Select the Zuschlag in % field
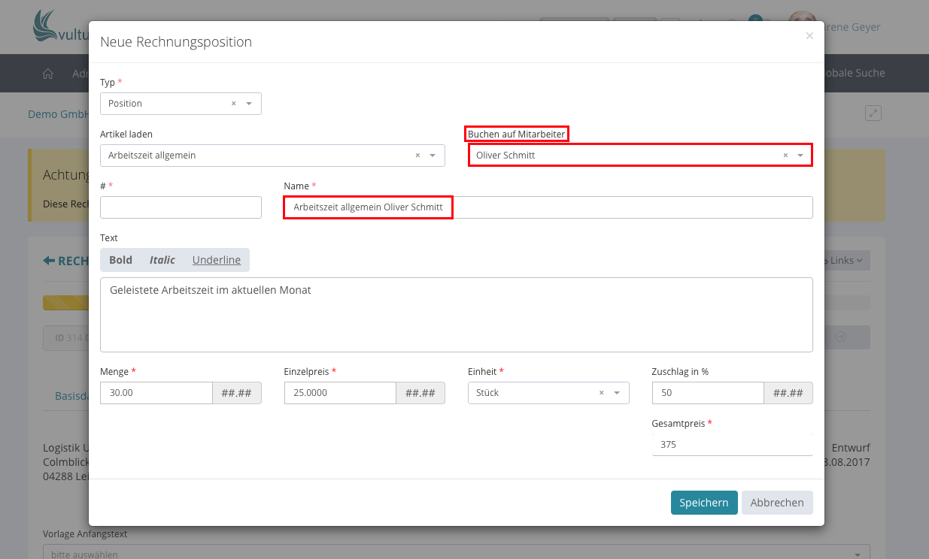The image size is (929, 559). pos(707,393)
